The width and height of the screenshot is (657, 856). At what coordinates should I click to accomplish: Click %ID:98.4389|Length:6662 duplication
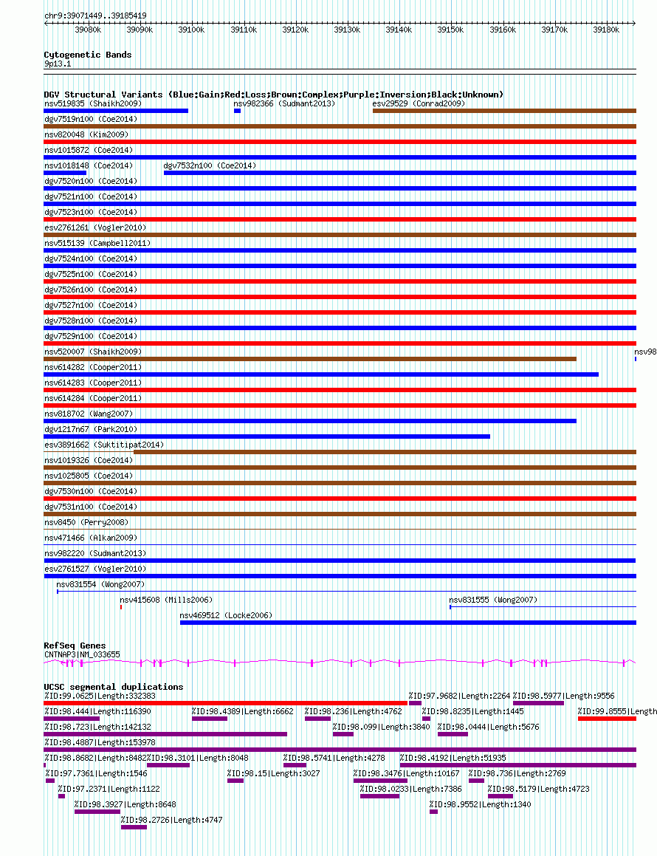pos(242,711)
